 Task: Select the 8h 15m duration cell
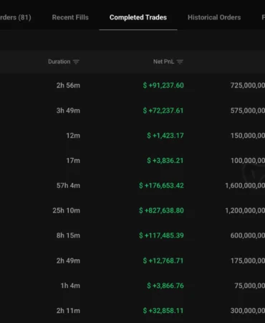point(68,235)
